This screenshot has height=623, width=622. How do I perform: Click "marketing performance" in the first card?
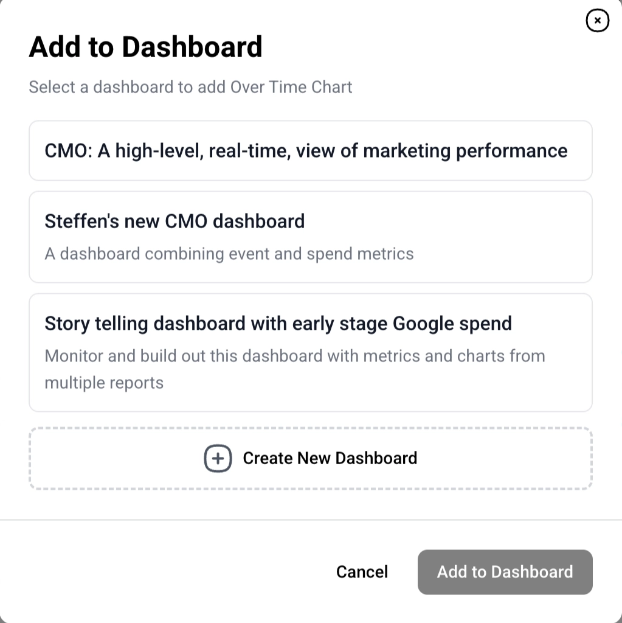point(465,151)
